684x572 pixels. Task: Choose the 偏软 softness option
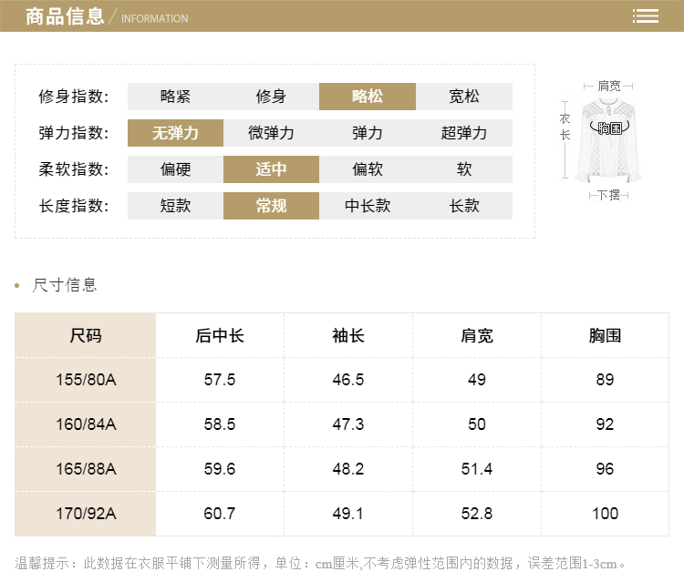point(368,169)
